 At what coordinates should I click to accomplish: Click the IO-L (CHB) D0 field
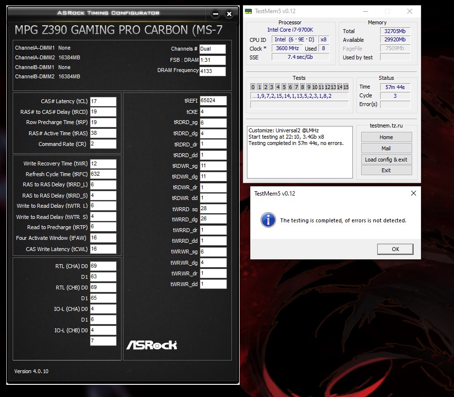(x=103, y=330)
